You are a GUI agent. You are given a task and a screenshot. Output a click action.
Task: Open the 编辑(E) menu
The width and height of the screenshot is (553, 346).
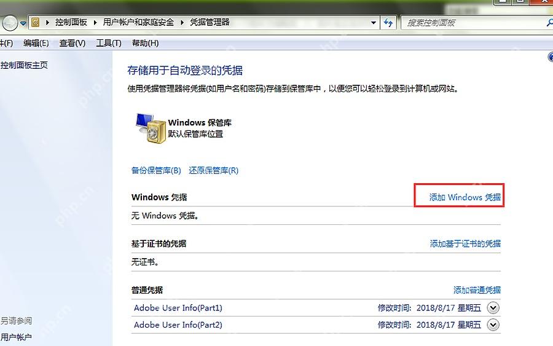[36, 43]
